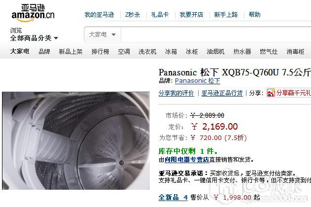Click 分享我的评价 review link
Image resolution: width=311 pixels, height=207 pixels.
[x=176, y=93]
